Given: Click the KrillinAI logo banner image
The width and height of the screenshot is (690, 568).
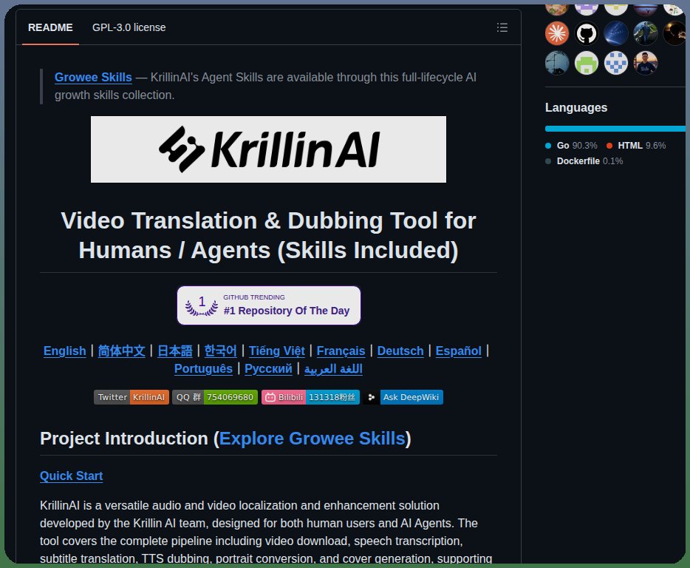Looking at the screenshot, I should [268, 149].
